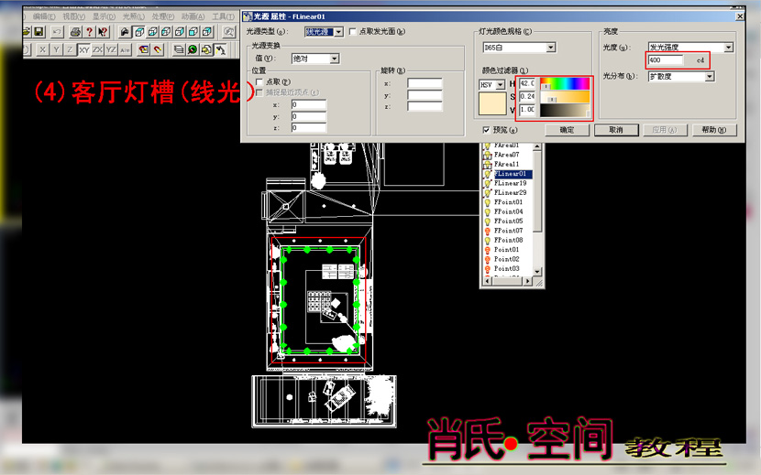Activate context help pointer-question icon
Screen dimensions: 761x475
[x=103, y=32]
